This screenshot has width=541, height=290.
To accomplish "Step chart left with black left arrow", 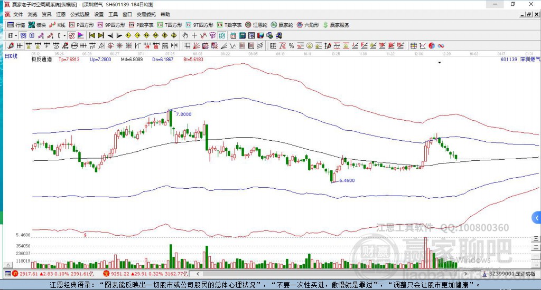I will click(110, 35).
